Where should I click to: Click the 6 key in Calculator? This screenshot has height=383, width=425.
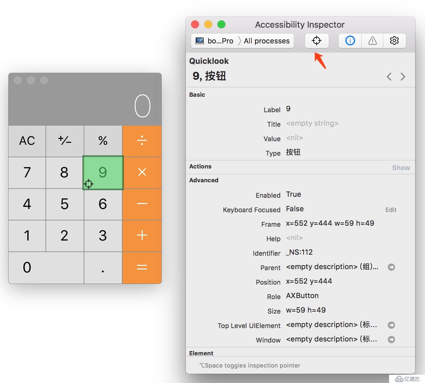[x=103, y=204]
